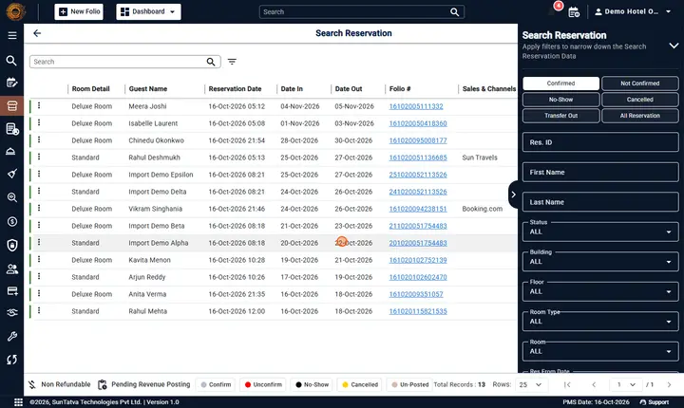This screenshot has height=408, width=684.
Task: Sort by the Room Detail column header
Action: 91,89
